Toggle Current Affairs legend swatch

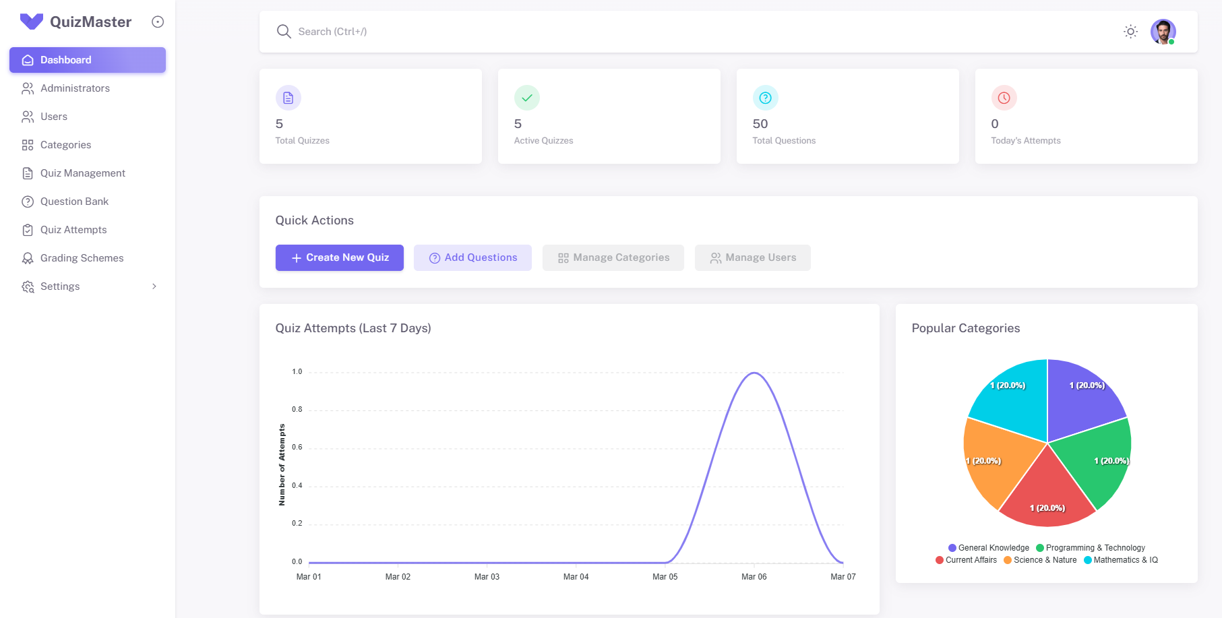click(940, 560)
